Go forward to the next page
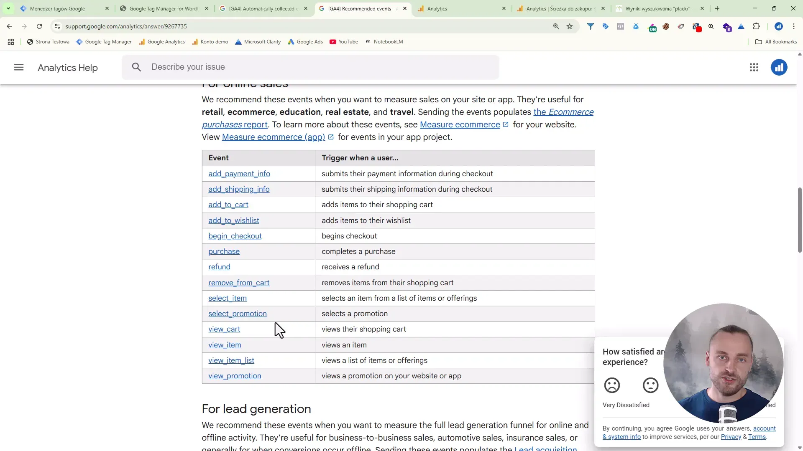This screenshot has width=803, height=451. click(x=24, y=26)
